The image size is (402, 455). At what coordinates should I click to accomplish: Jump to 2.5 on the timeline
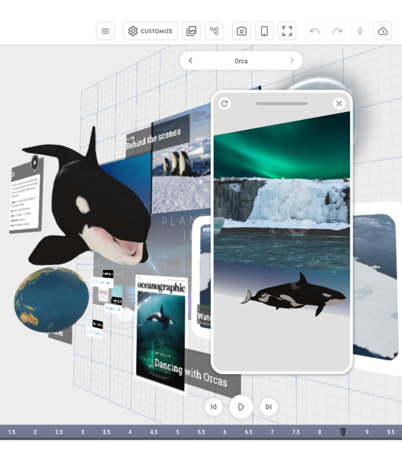pos(59,432)
